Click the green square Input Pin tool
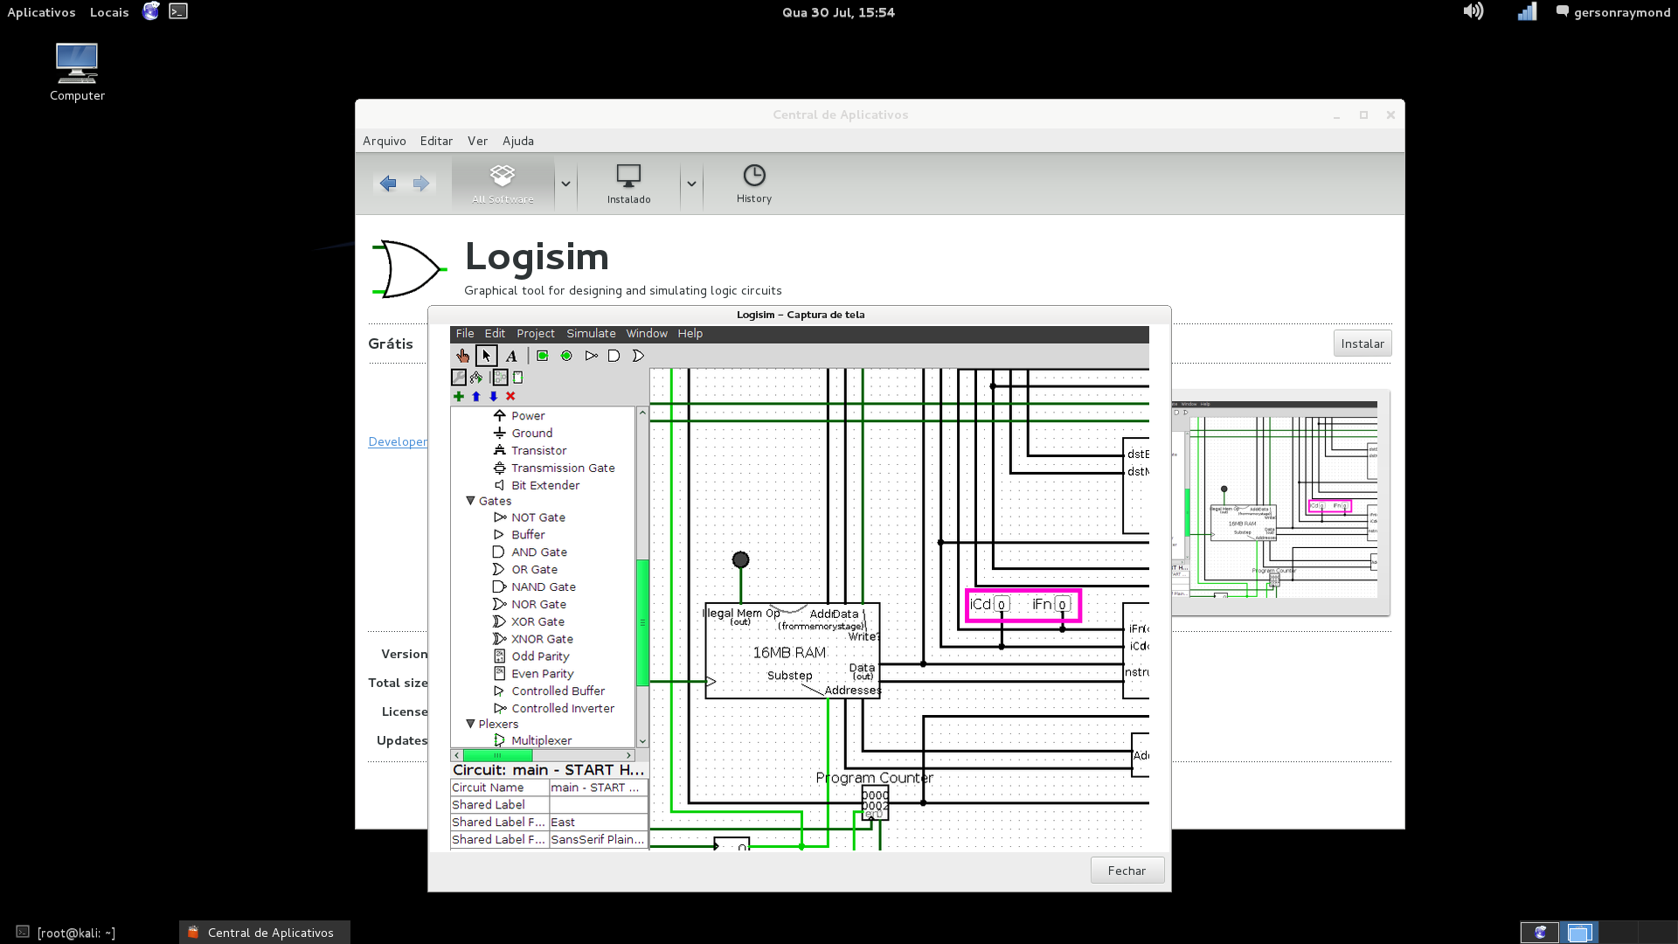This screenshot has width=1678, height=944. (x=543, y=356)
